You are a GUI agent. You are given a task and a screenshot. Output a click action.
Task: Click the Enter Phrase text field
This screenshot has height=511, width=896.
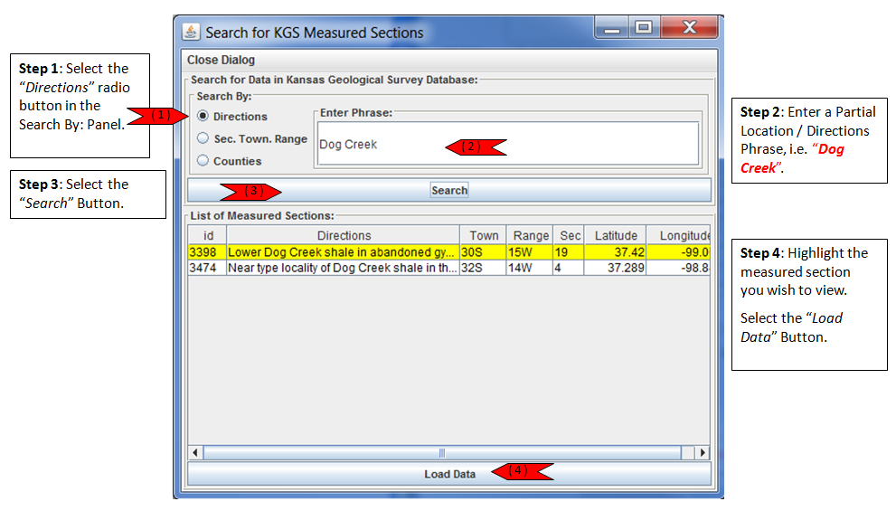[508, 144]
